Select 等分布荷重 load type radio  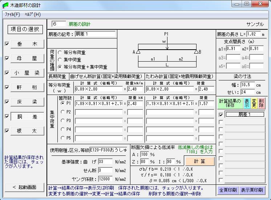[60, 52]
